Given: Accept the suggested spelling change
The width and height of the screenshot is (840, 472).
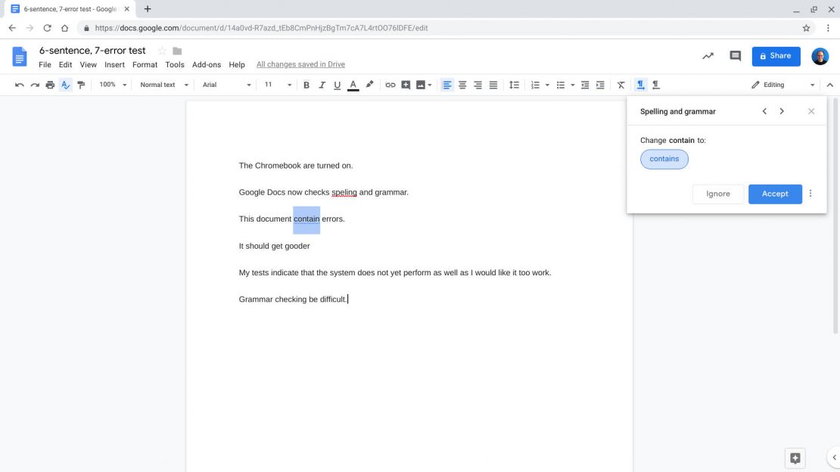Looking at the screenshot, I should (775, 194).
